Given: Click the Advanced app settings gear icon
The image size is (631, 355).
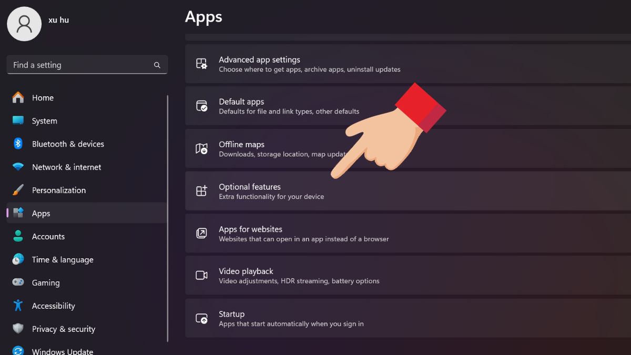Looking at the screenshot, I should click(x=201, y=64).
